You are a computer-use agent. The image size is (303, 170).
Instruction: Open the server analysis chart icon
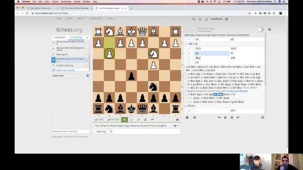(x=145, y=119)
